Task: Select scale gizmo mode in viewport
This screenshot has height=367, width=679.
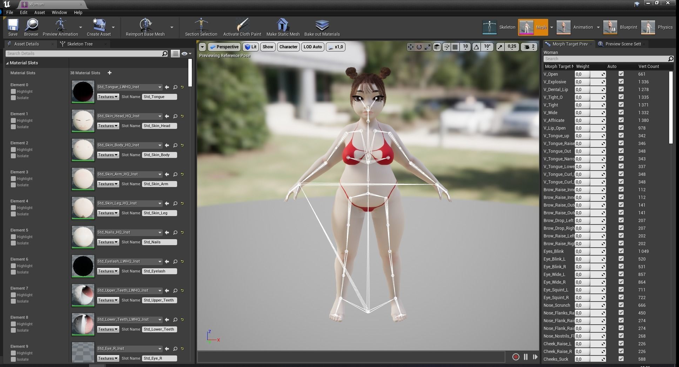Action: click(x=428, y=47)
